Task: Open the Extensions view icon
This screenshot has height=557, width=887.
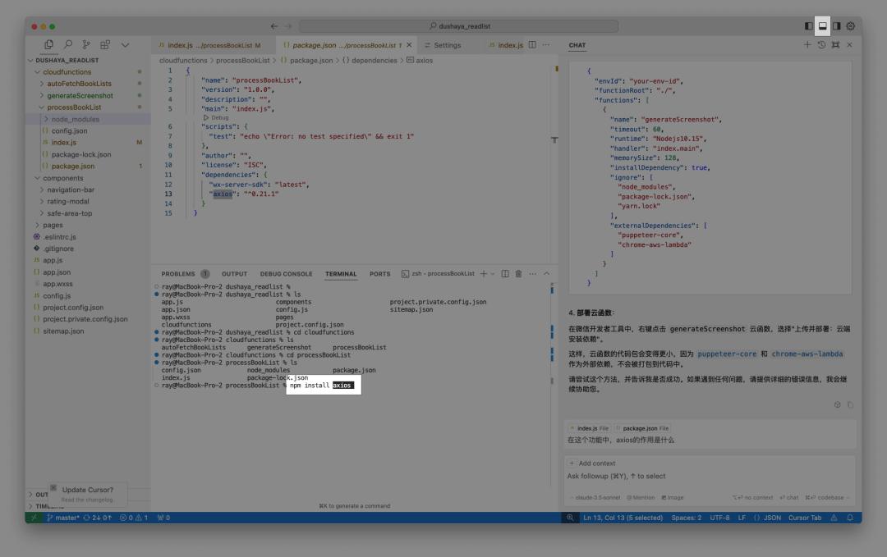Action: point(105,45)
